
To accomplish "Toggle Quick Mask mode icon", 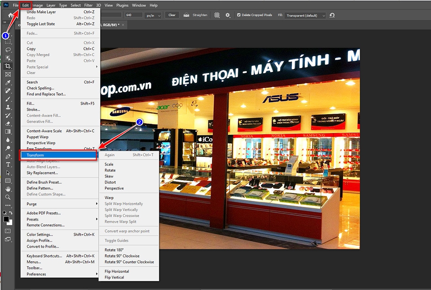I will (x=8, y=231).
